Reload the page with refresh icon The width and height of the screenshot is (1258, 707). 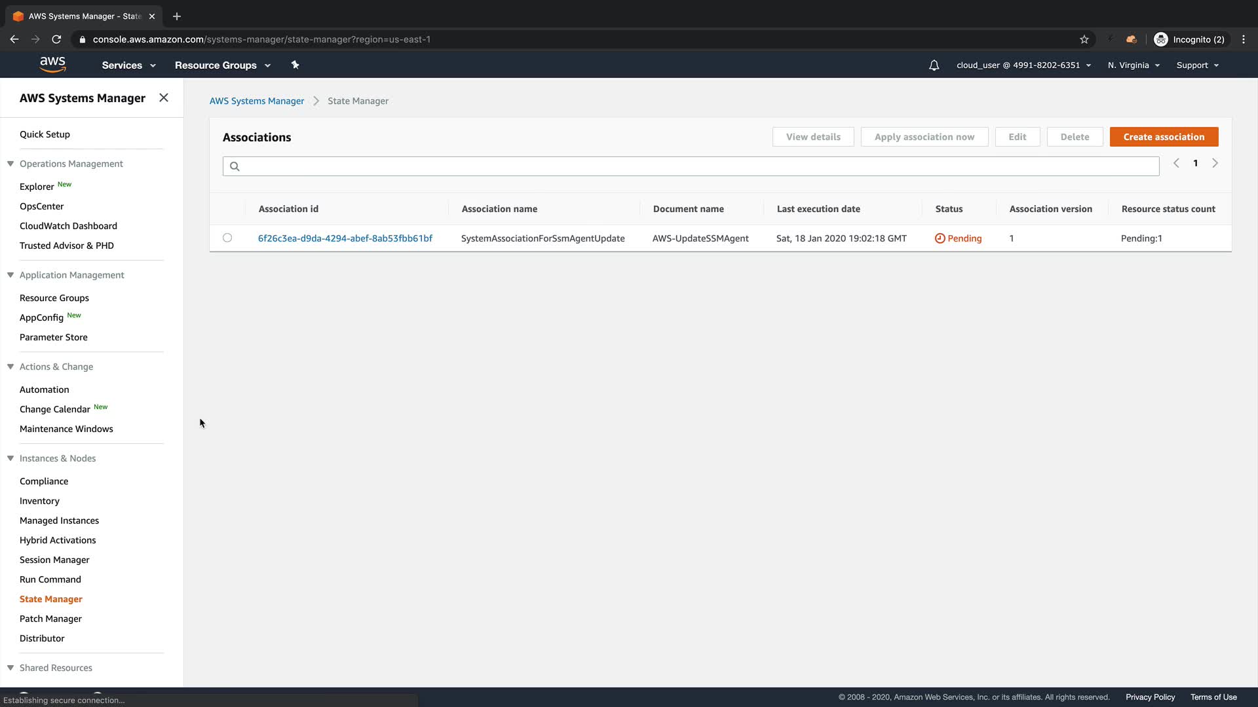56,39
